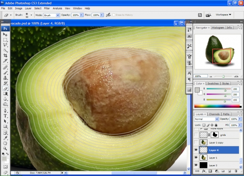This screenshot has width=244, height=176.
Task: Enable airbrush capabilities in options bar
Action: point(108,15)
